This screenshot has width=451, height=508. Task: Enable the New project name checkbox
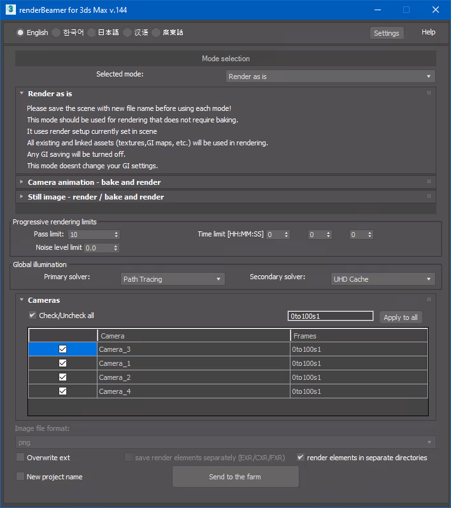pos(20,476)
